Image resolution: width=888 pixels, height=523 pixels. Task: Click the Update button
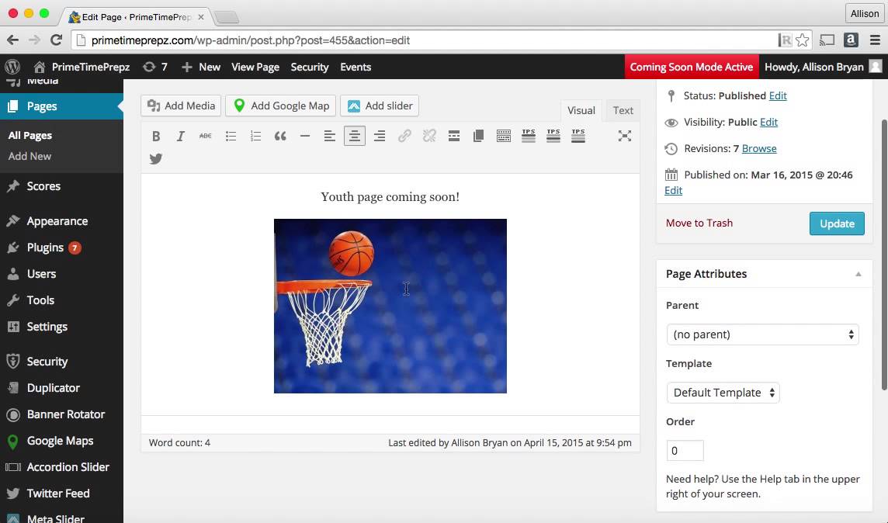837,223
